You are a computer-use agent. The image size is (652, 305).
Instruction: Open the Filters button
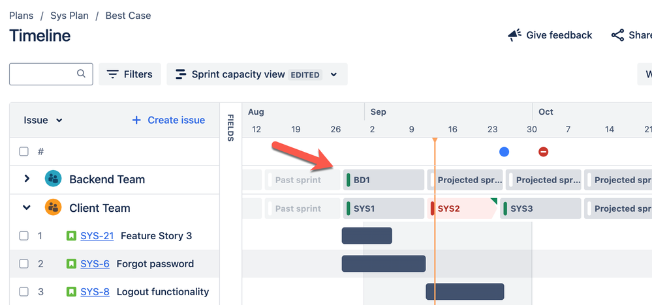130,74
